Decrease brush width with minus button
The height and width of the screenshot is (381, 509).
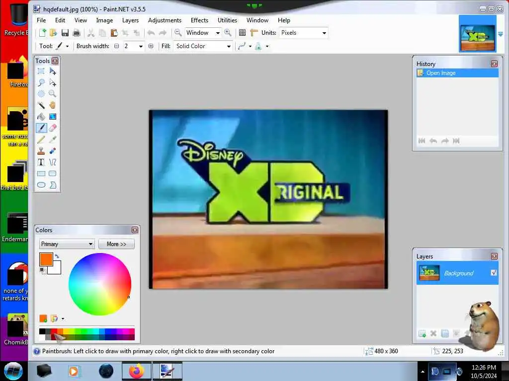(x=116, y=46)
